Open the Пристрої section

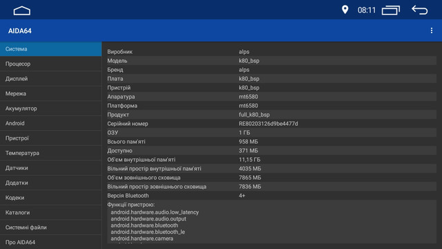pos(50,138)
